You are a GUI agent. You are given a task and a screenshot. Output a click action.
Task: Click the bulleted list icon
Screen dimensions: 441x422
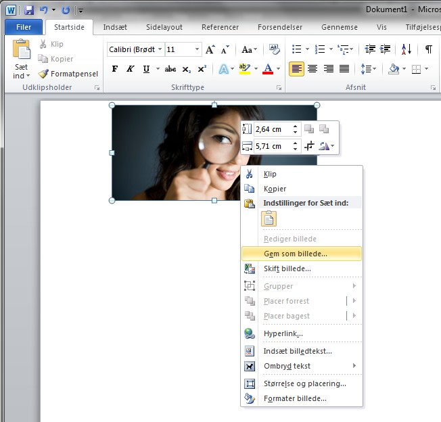pyautogui.click(x=296, y=49)
